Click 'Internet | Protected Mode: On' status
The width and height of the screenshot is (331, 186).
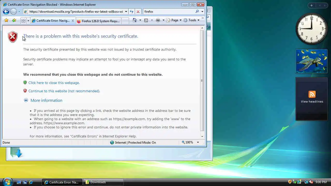point(133,142)
